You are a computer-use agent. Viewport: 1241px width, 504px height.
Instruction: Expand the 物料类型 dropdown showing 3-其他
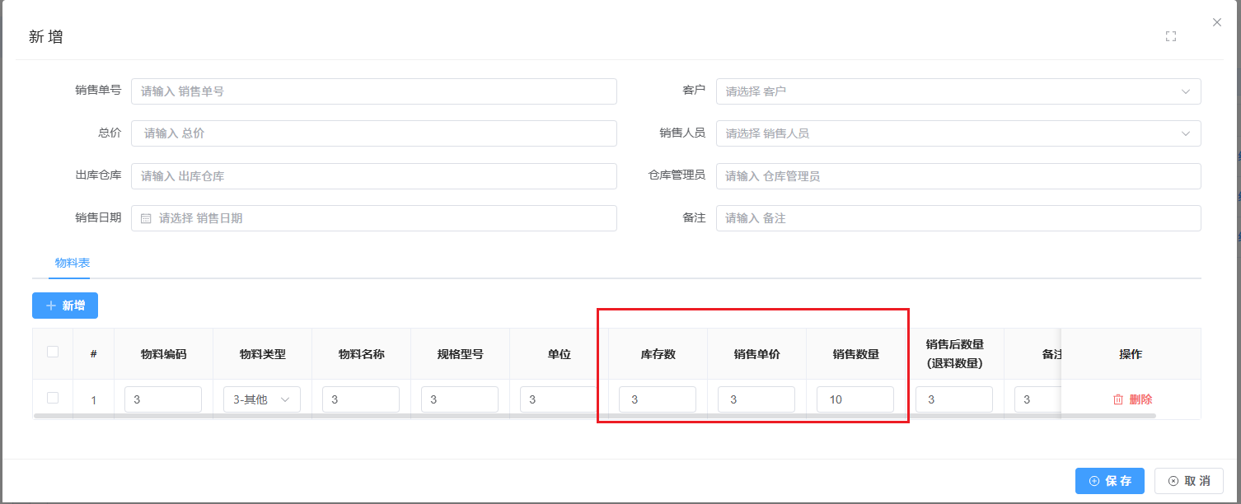pos(261,399)
